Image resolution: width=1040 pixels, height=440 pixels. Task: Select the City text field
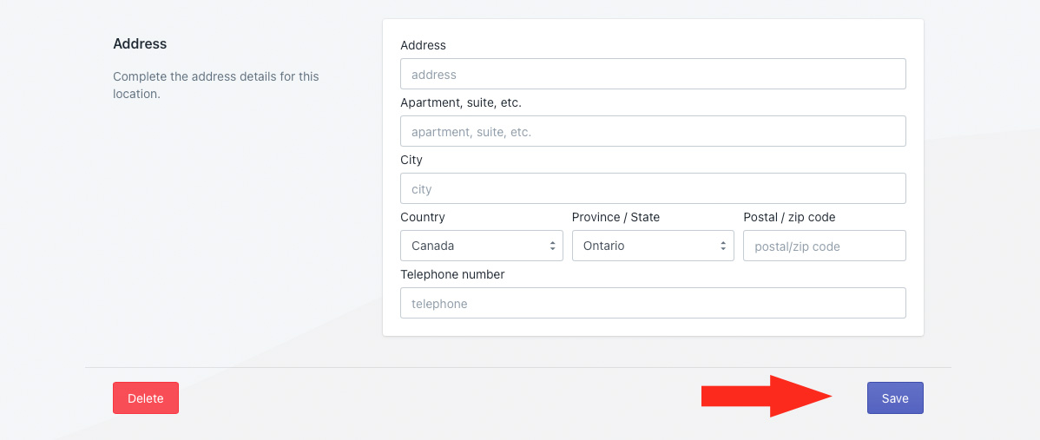point(653,189)
